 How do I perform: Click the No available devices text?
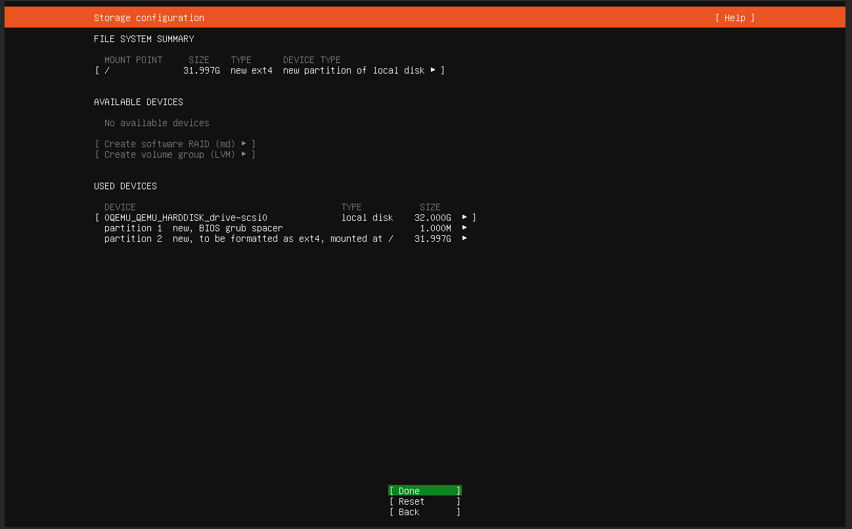156,123
